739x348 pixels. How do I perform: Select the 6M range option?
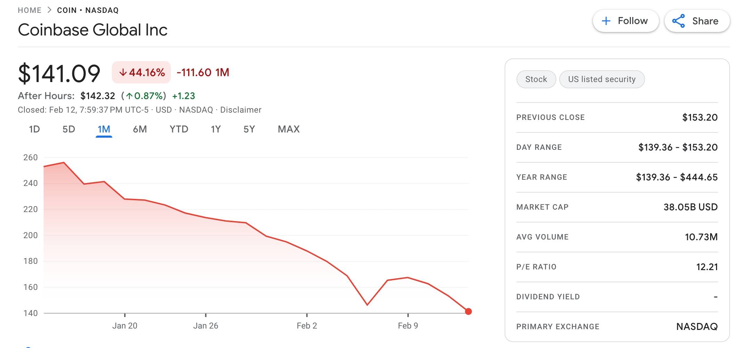(x=139, y=129)
